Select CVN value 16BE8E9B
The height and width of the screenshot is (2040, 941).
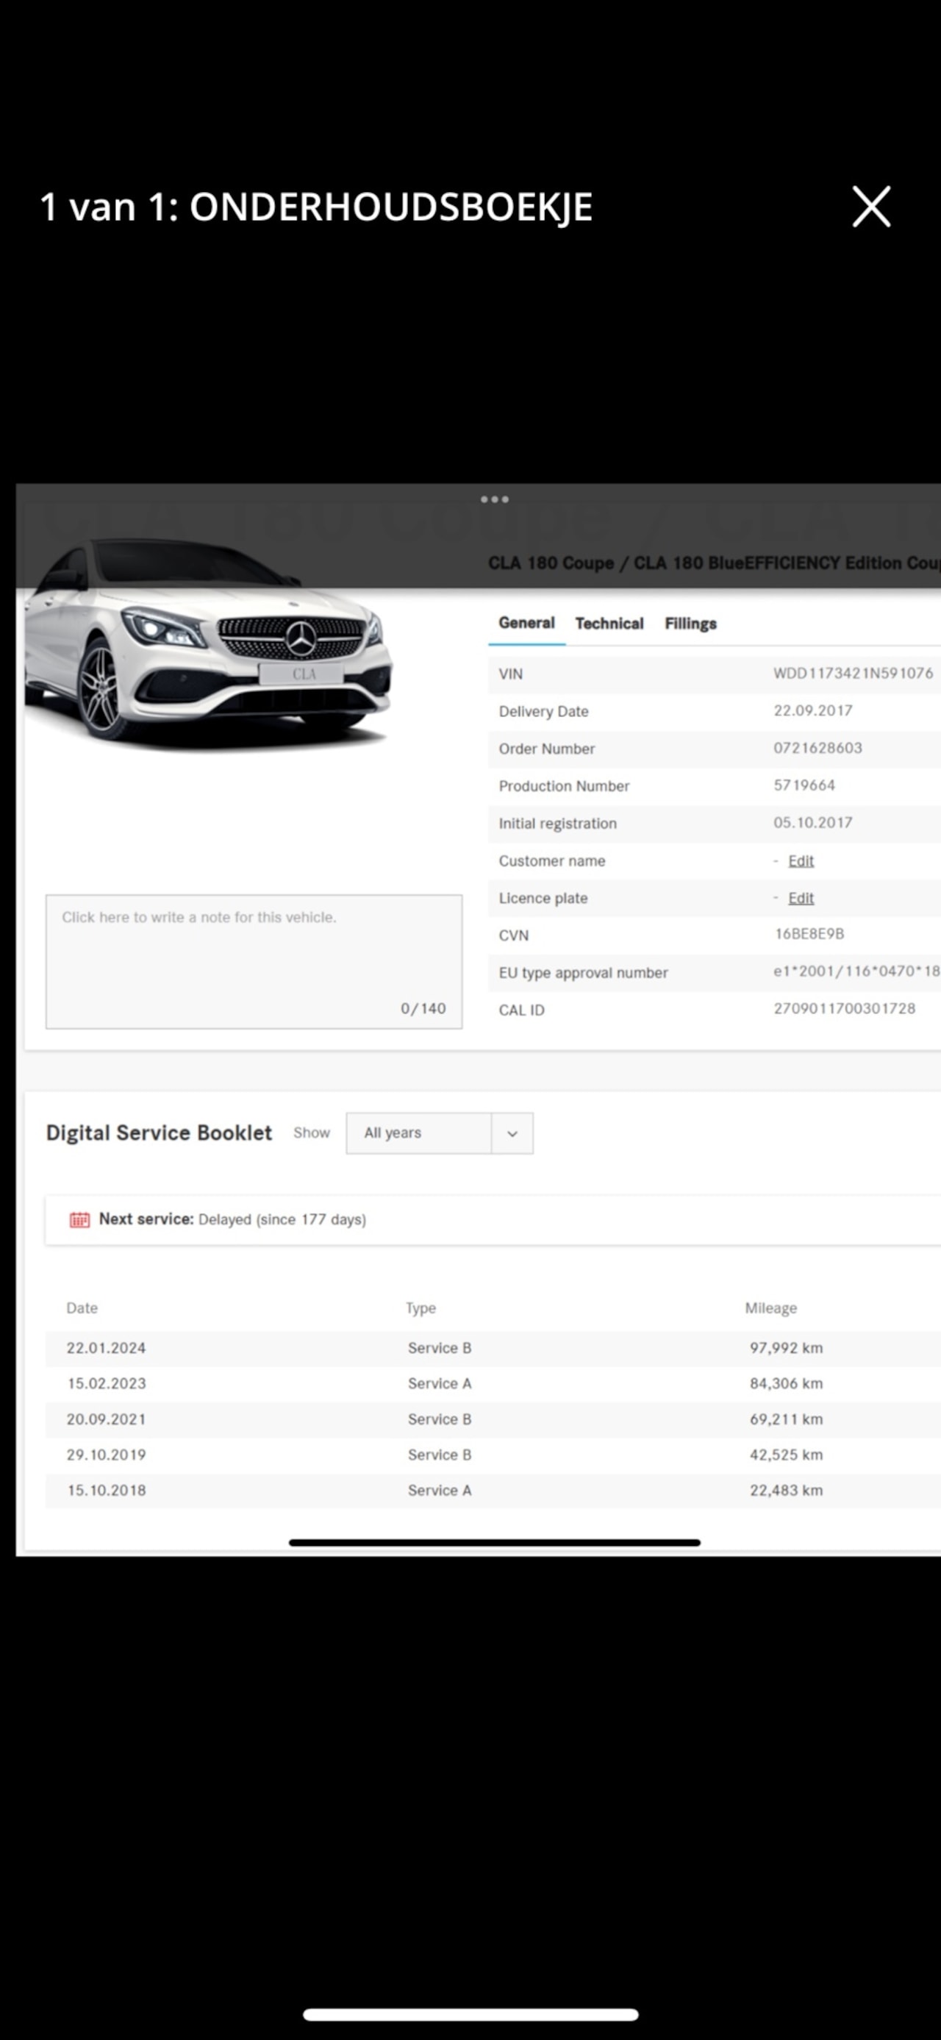pyautogui.click(x=809, y=934)
